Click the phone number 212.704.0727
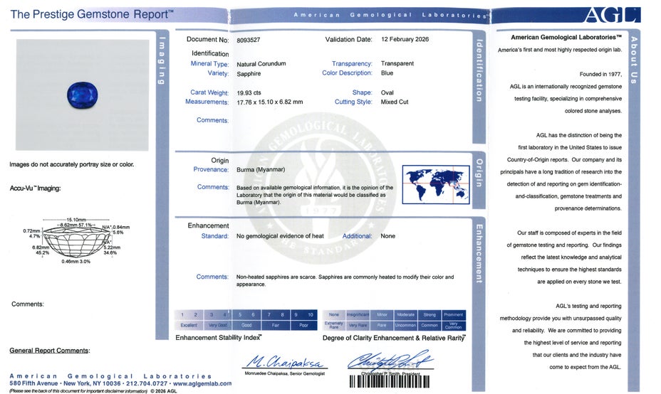Viewport: 661px width, 394px height. (x=147, y=383)
